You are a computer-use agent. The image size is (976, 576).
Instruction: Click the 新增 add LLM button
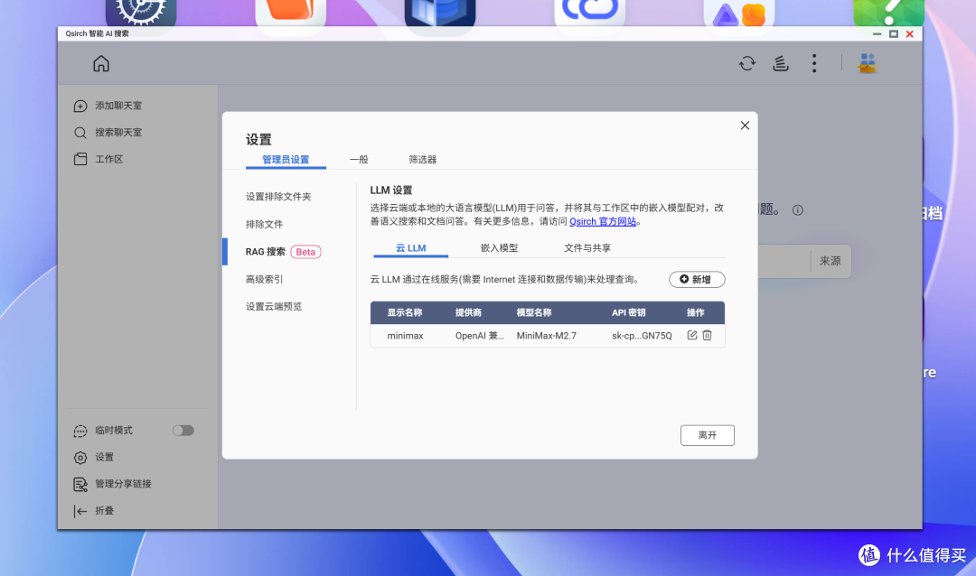pyautogui.click(x=697, y=280)
